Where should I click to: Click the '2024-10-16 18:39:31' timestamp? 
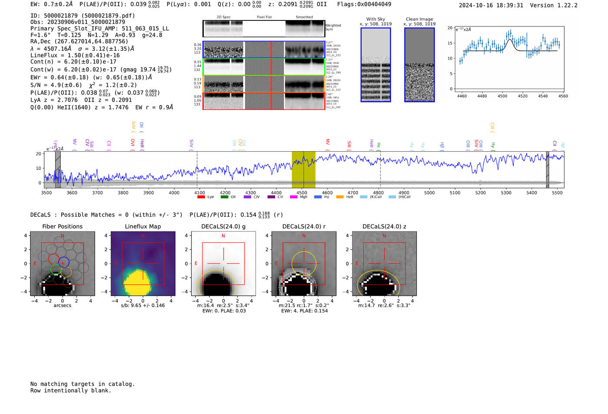[x=491, y=5]
